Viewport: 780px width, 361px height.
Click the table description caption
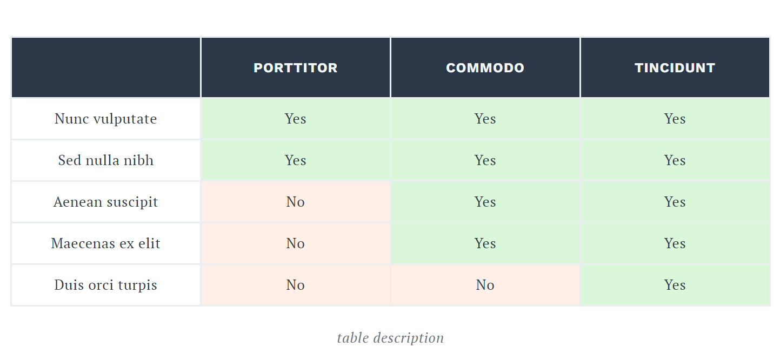[x=390, y=338]
